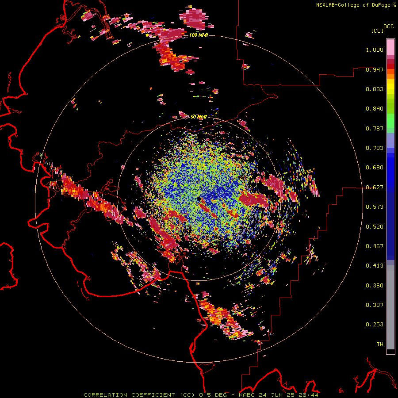
Task: Select the 0.307 scale value
Action: pyautogui.click(x=375, y=305)
